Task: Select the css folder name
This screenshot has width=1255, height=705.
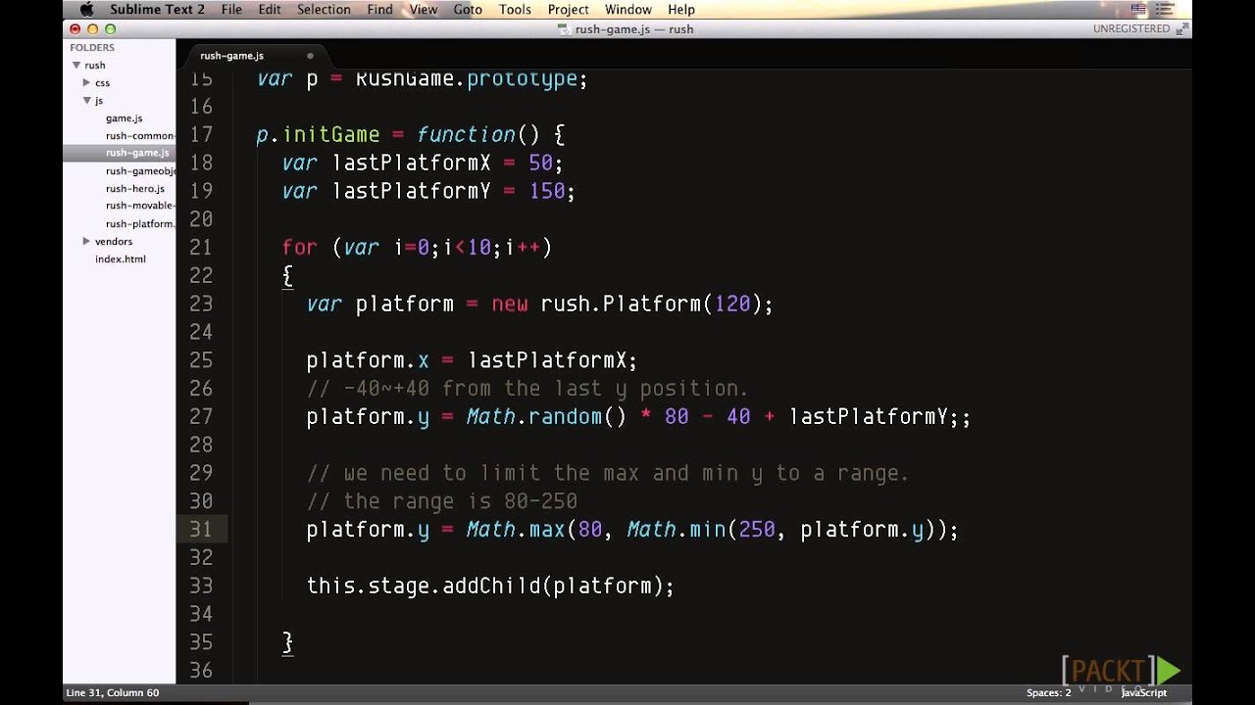Action: [x=102, y=82]
